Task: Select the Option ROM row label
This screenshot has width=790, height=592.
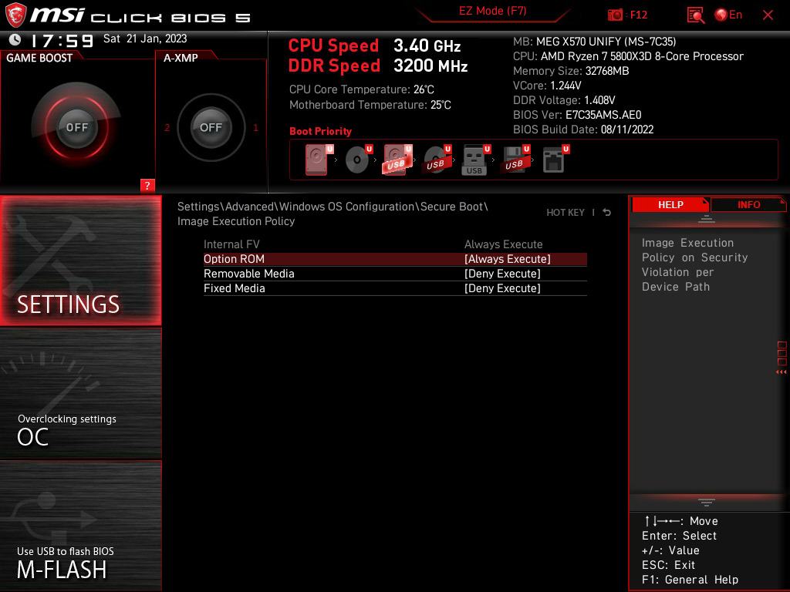Action: coord(234,259)
